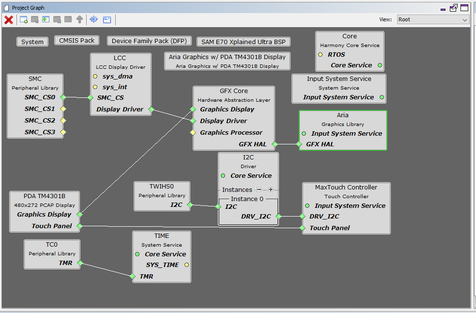
Task: Click the yellow Graphics Processor diamond
Action: click(x=193, y=132)
